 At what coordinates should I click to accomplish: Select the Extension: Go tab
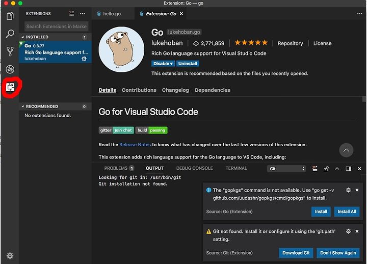161,14
